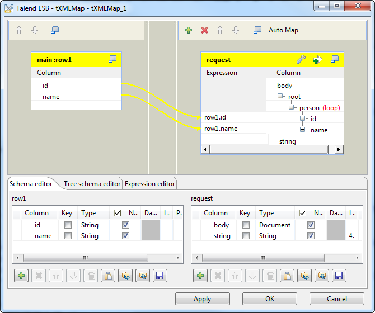Open request table settings wrench icon
375x313 pixels.
(301, 60)
